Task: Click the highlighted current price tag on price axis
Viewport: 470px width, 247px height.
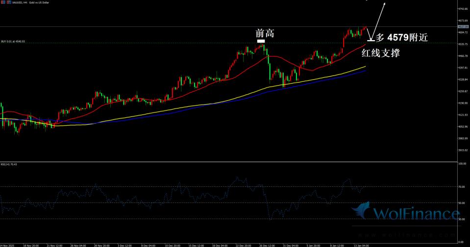Action: pyautogui.click(x=463, y=26)
